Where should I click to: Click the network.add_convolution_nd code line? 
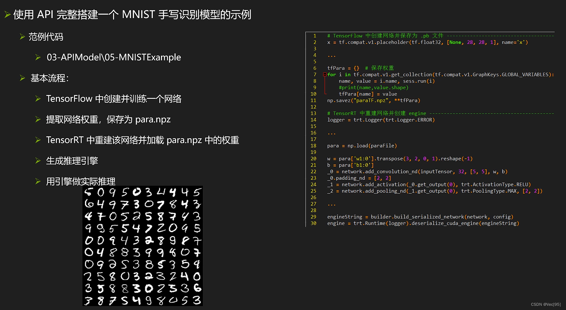click(x=417, y=171)
